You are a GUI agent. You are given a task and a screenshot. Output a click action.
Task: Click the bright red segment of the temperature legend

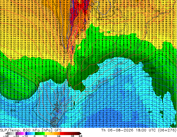pyautogui.click(x=61, y=133)
